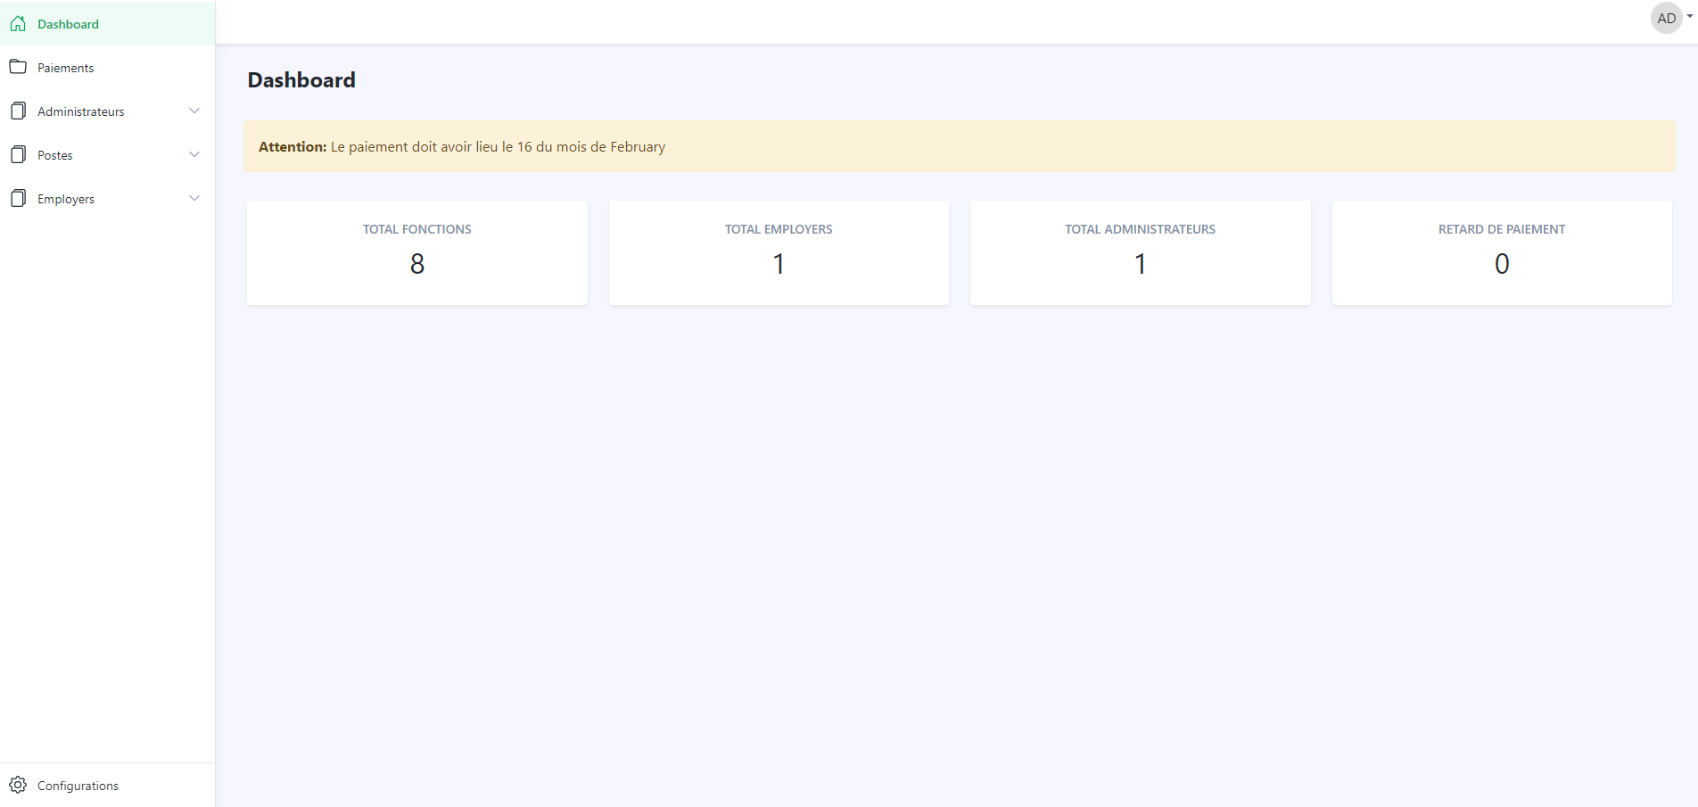1698x807 pixels.
Task: Click the Paiements folder icon
Action: pyautogui.click(x=18, y=67)
